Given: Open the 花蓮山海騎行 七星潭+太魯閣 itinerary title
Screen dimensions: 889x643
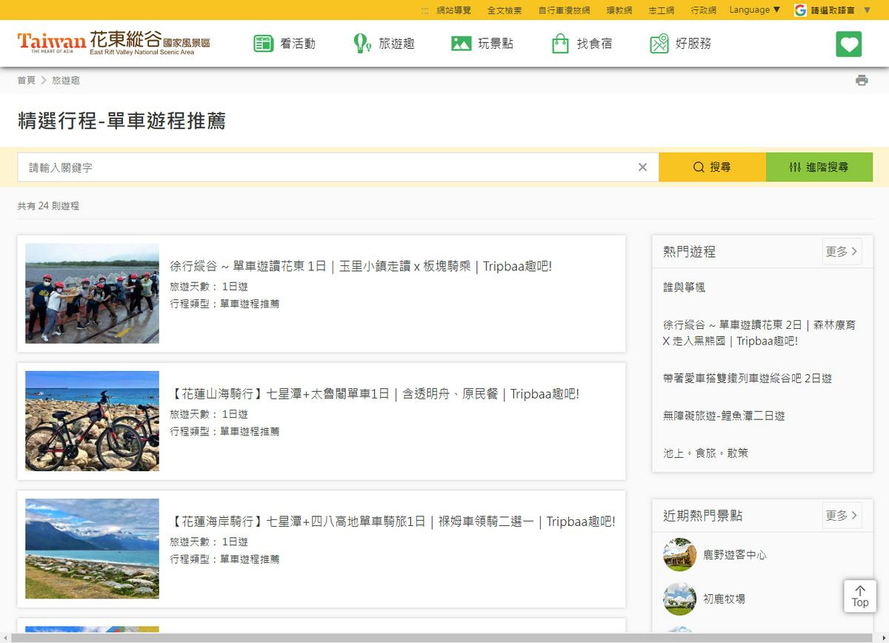Looking at the screenshot, I should (x=374, y=394).
